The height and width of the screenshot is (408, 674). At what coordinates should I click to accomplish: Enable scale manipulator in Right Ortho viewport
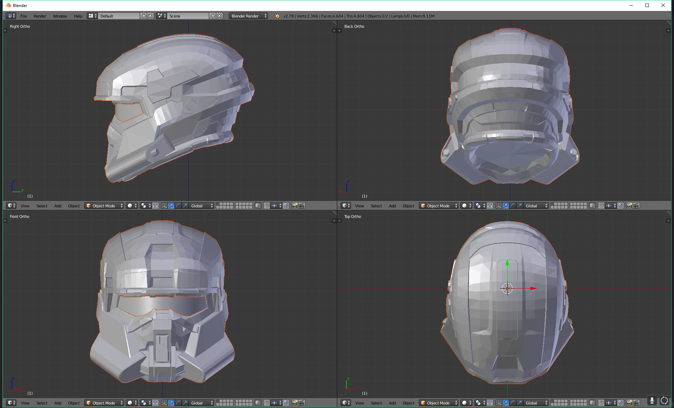185,206
